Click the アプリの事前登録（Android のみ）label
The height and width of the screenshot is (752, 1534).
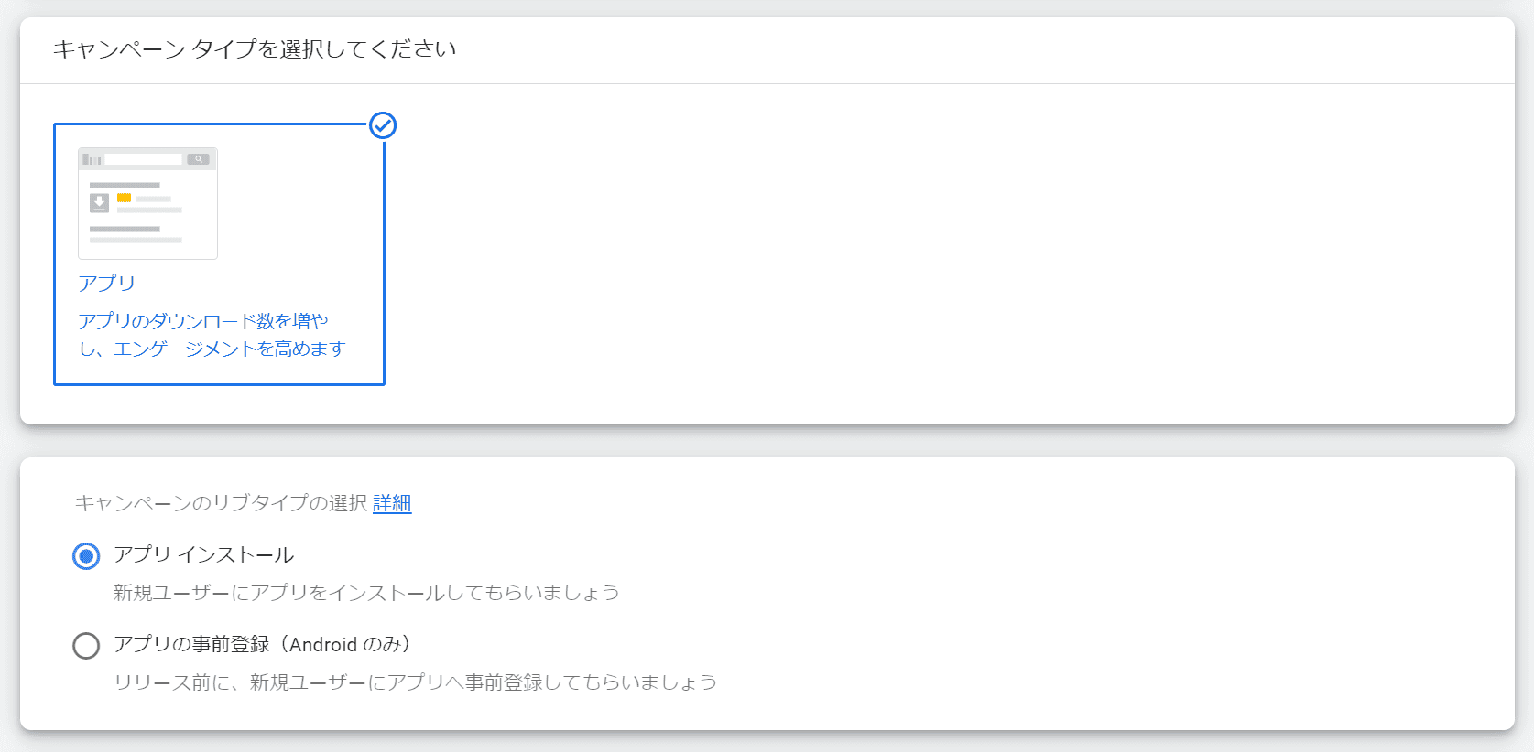261,645
